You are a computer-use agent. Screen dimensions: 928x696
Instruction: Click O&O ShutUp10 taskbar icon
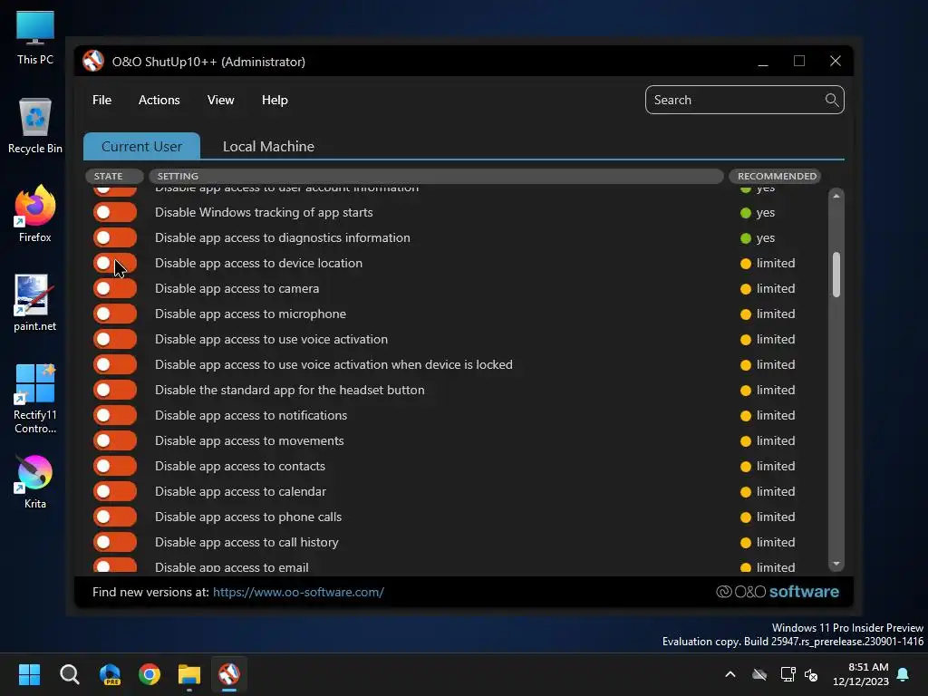point(229,674)
